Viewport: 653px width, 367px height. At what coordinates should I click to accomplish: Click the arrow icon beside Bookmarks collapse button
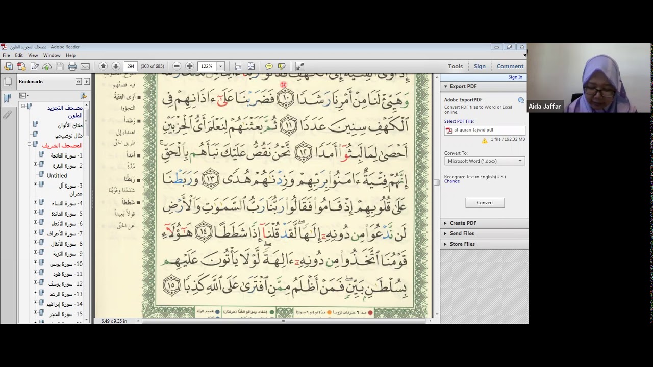[x=86, y=82]
